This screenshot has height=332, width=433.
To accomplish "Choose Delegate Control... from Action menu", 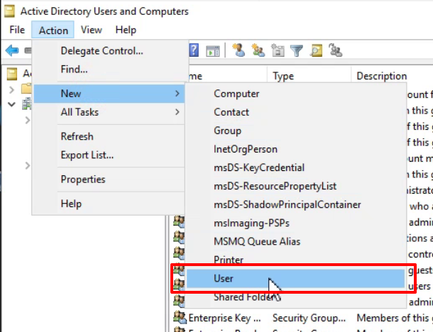I will coord(109,51).
